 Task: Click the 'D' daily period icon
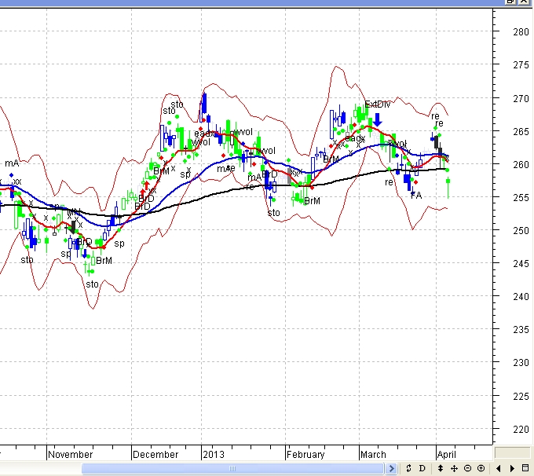(x=422, y=469)
